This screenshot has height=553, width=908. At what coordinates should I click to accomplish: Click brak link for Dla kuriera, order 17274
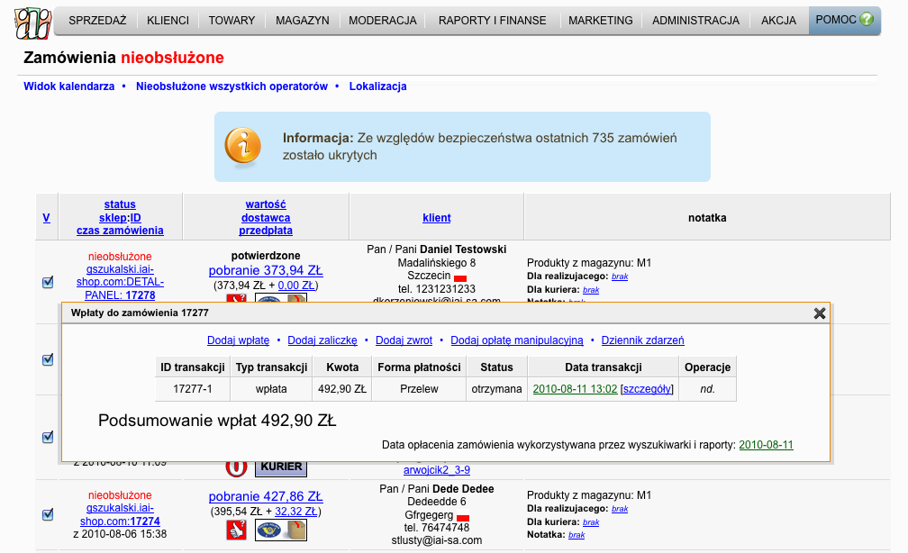(591, 522)
